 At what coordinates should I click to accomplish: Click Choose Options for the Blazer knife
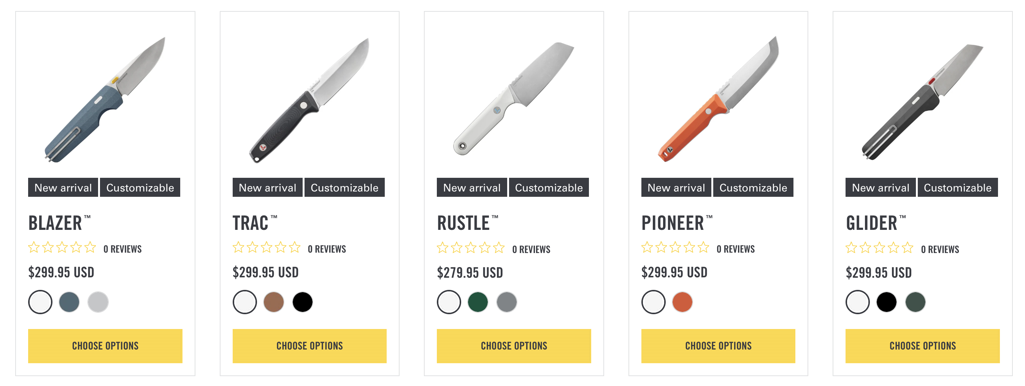[x=105, y=346]
